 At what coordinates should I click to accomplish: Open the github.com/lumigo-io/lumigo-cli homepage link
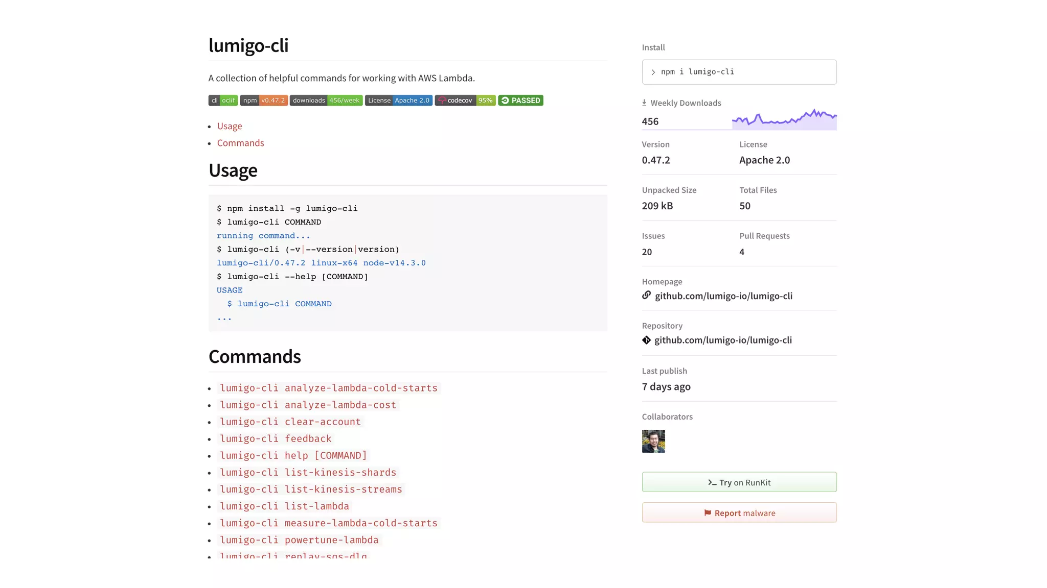(x=723, y=296)
